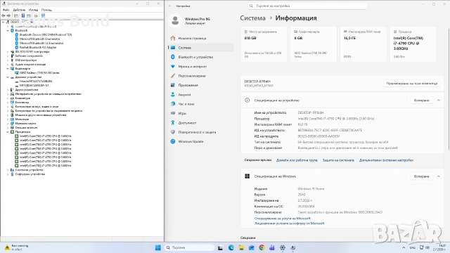Click the Back arrow in Device Manager toolbar
Viewport: 450px width, 253px height.
[4, 15]
